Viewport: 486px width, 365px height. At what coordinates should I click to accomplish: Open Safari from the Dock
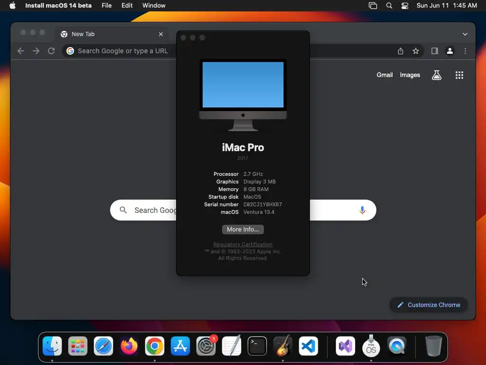coord(103,346)
